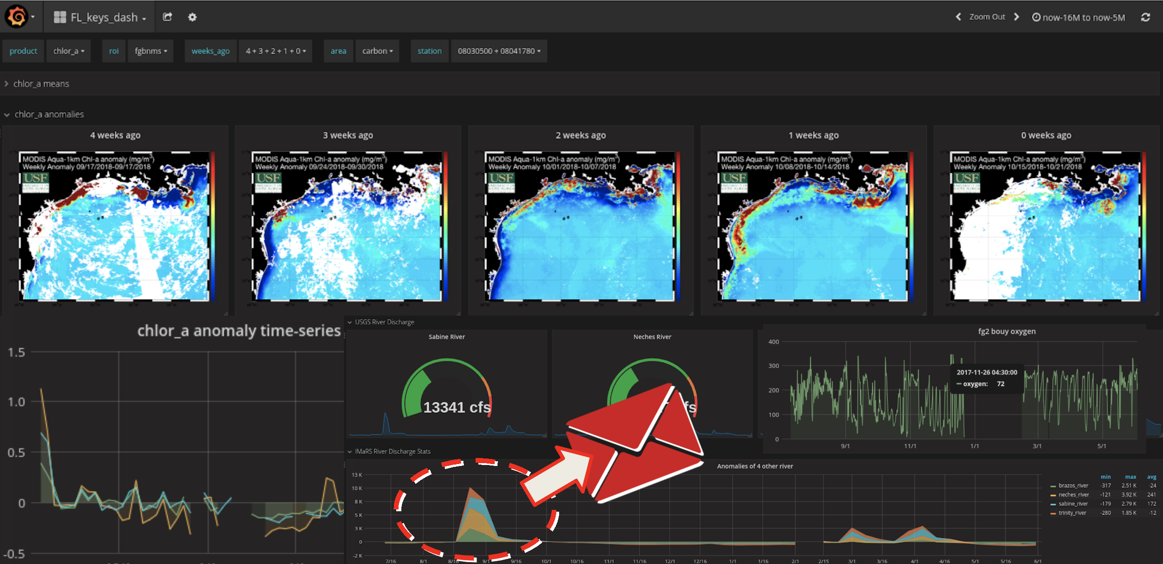This screenshot has width=1163, height=564.
Task: Click the refresh dashboard icon
Action: tap(1146, 17)
